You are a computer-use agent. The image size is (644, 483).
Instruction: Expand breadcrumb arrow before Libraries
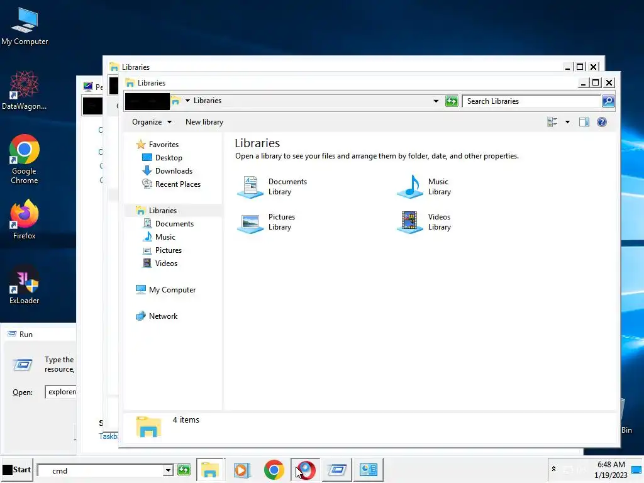(x=187, y=101)
